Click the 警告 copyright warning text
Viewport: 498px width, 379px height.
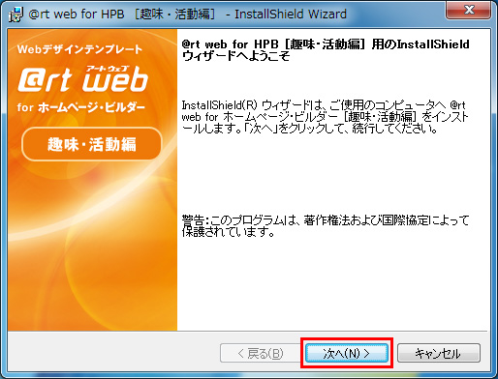point(326,226)
